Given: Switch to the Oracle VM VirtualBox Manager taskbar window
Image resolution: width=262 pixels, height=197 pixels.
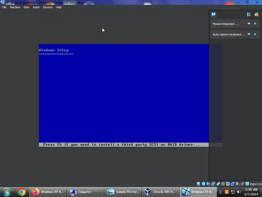Looking at the screenshot, I should click(x=160, y=192).
